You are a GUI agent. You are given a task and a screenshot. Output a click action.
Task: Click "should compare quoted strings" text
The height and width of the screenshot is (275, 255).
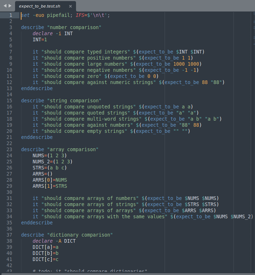(86, 113)
